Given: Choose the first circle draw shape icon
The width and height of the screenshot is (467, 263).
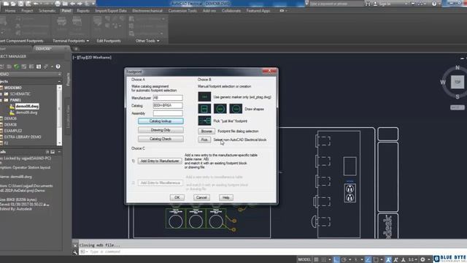Looking at the screenshot, I should pos(220,109).
